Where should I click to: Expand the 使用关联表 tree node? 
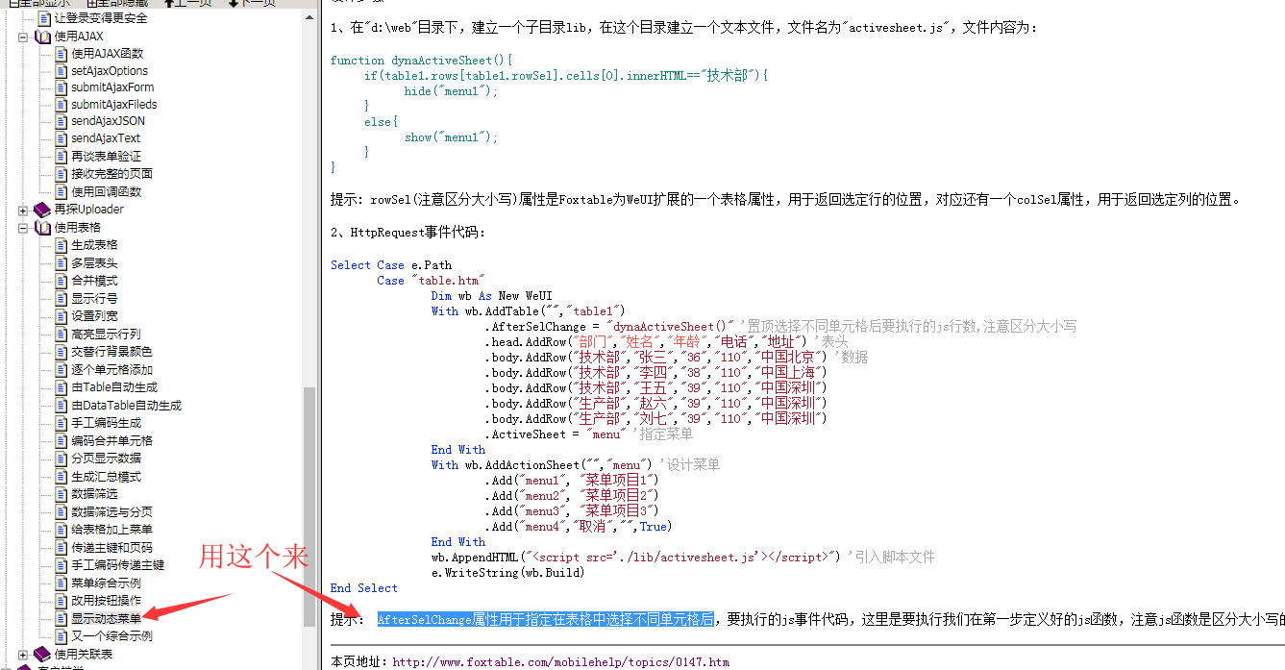tap(23, 655)
